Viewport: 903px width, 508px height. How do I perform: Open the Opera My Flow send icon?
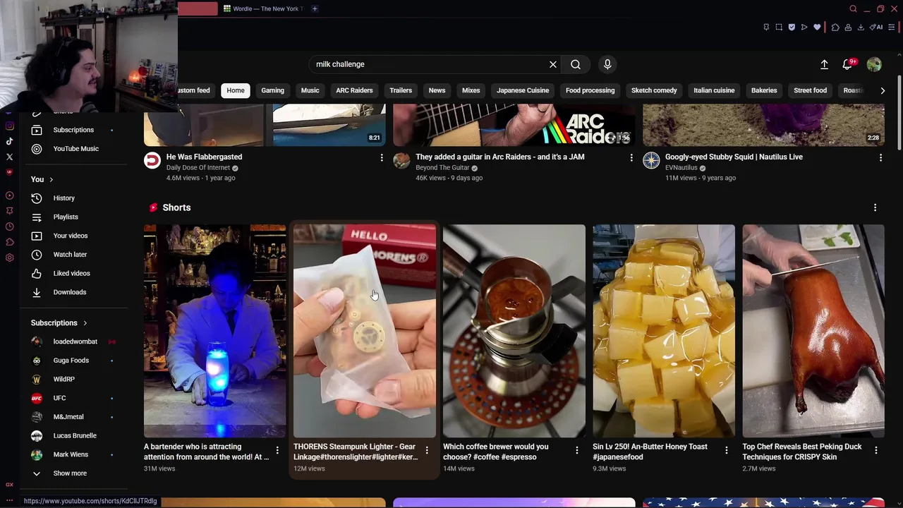point(804,27)
